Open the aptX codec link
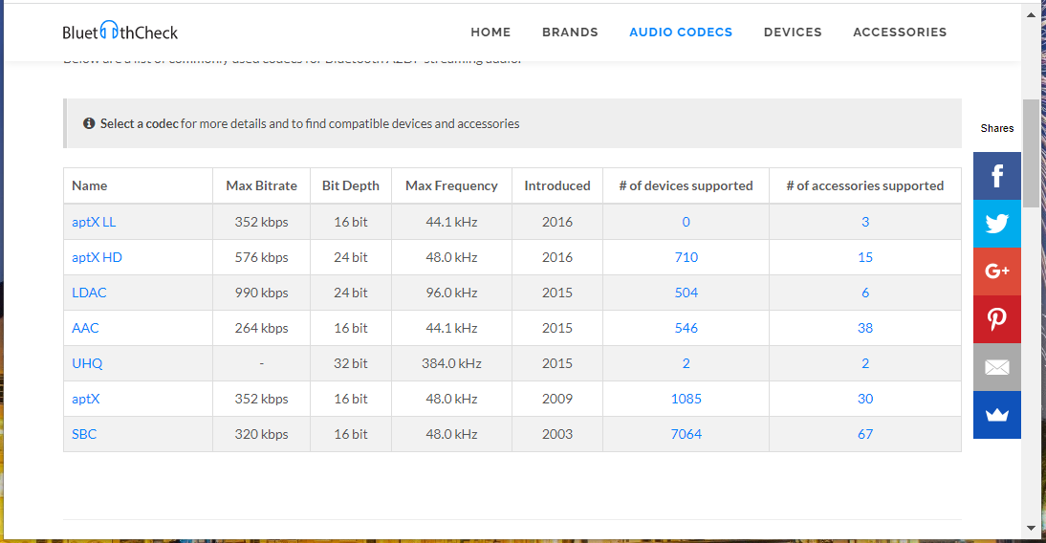Image resolution: width=1046 pixels, height=543 pixels. click(85, 399)
